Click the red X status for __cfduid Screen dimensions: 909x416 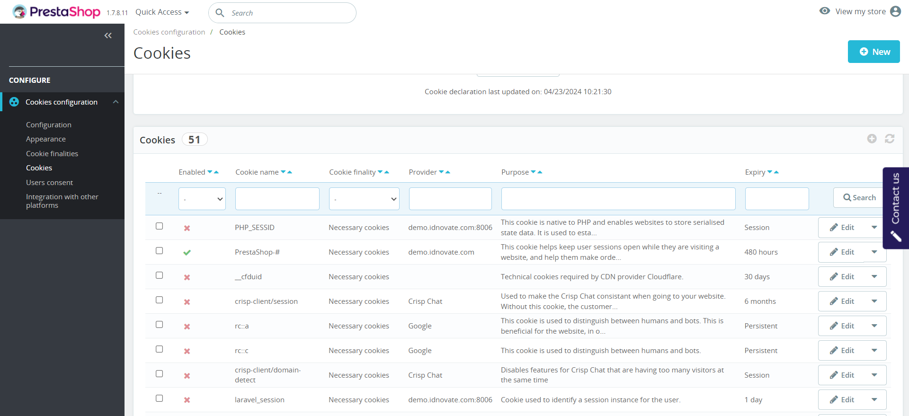click(187, 277)
